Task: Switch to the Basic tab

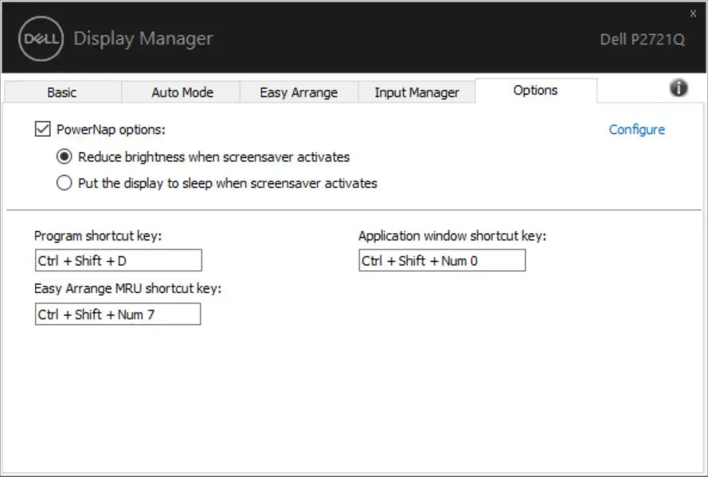Action: point(61,92)
